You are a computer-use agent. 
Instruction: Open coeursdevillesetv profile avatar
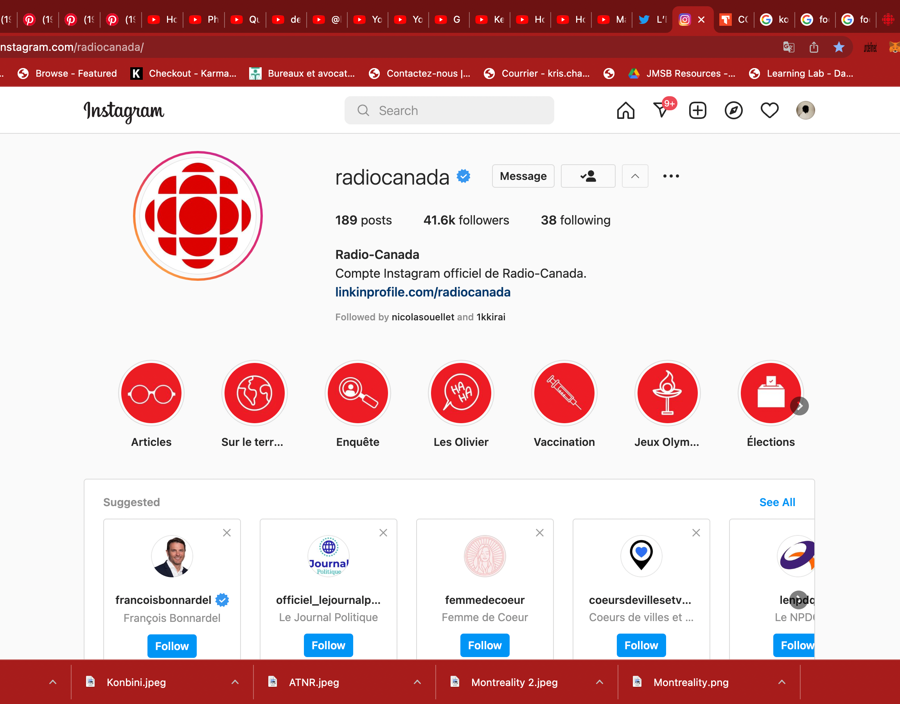point(641,556)
